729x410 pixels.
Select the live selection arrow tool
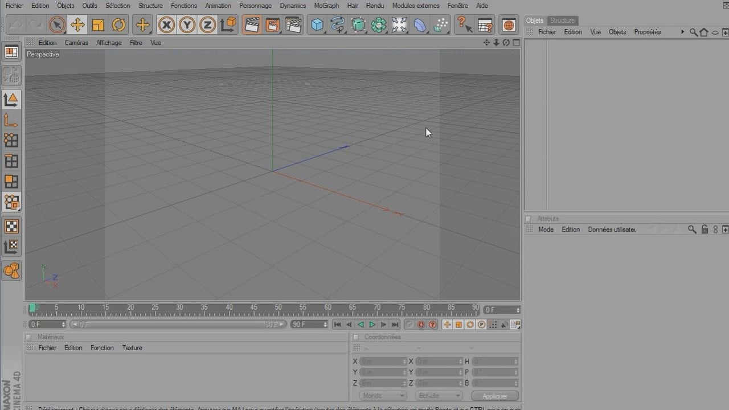[x=56, y=25]
